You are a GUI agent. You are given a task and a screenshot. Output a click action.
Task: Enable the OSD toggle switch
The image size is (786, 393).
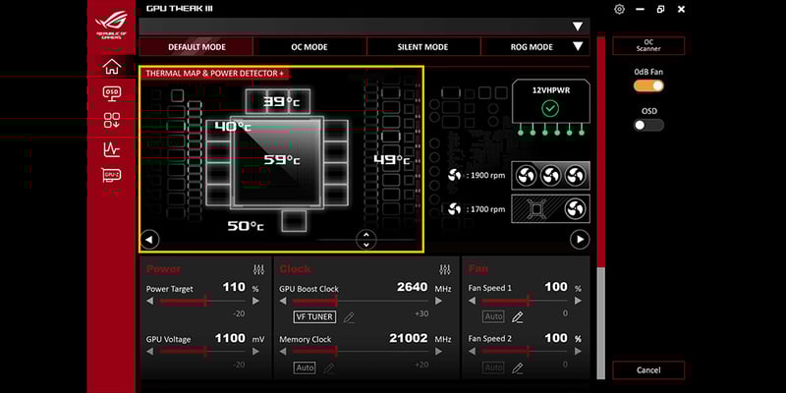coord(648,125)
